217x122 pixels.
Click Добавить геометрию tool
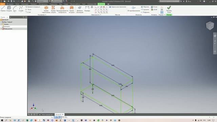(x=80, y=9)
